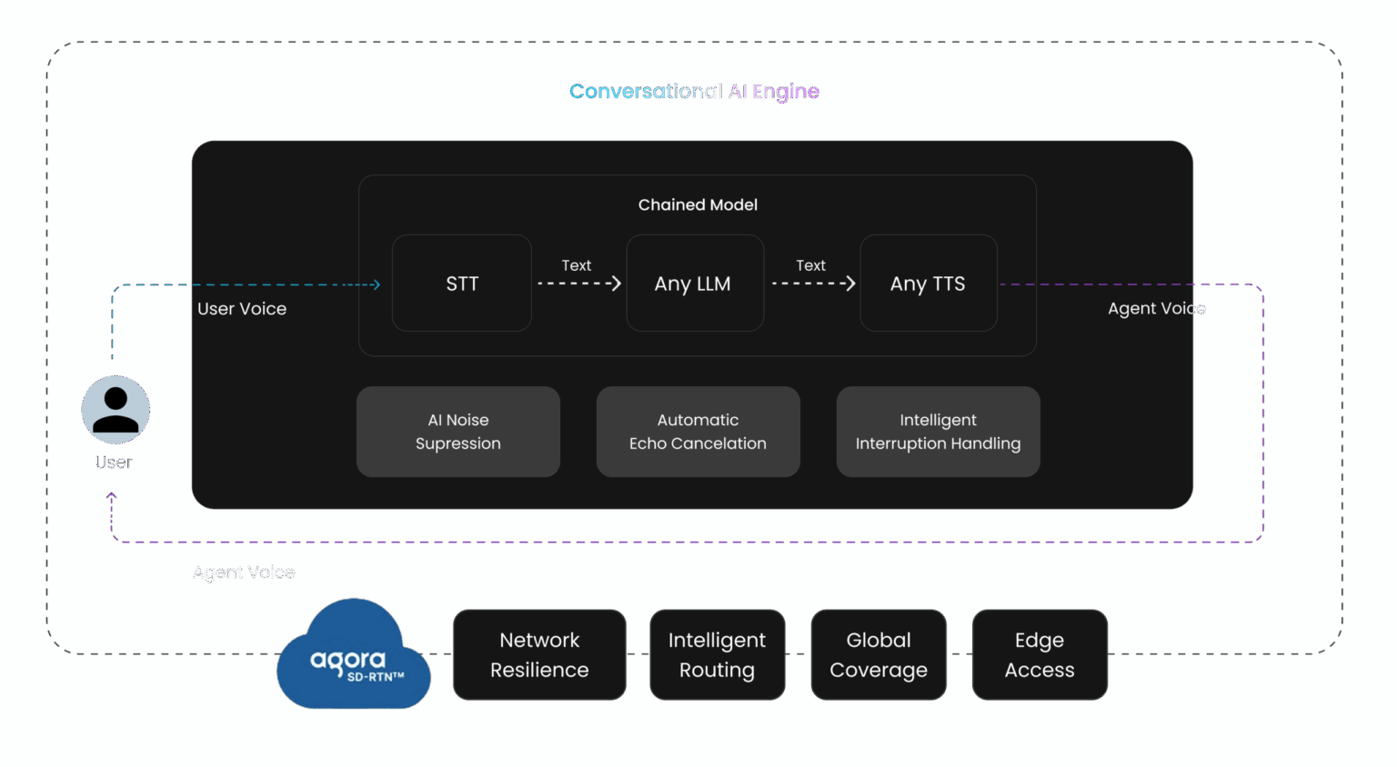
Task: Open the Network Resilience box
Action: (539, 655)
